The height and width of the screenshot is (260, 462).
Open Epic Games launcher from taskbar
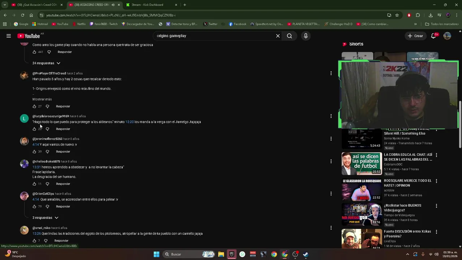click(x=232, y=254)
